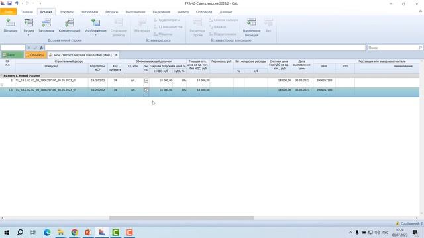Open the Ресурсы ribbon tab
Screen dimensions: 424x238
[x=112, y=12]
